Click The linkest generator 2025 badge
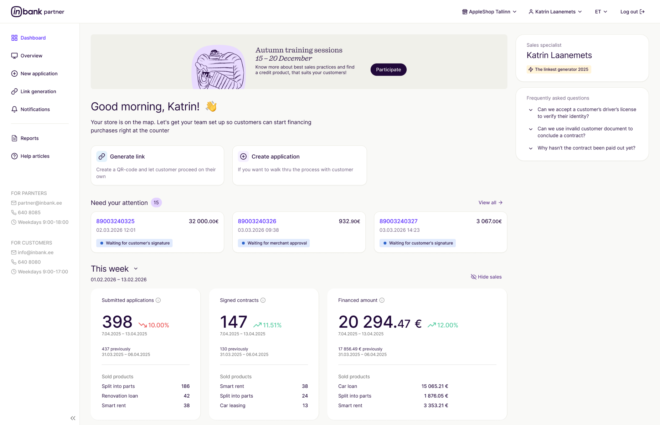660x425 pixels. (x=559, y=70)
